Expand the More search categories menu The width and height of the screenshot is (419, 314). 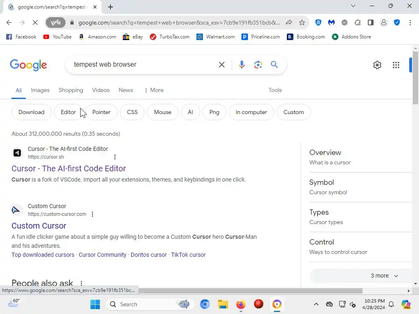click(154, 90)
